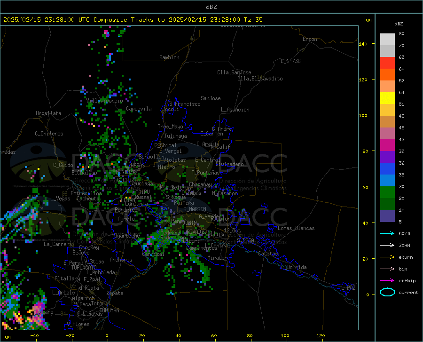Viewport: 423px width, 342px height.
Task: Pick the magenta 39–42 dBZ legend swatch
Action: (387, 145)
